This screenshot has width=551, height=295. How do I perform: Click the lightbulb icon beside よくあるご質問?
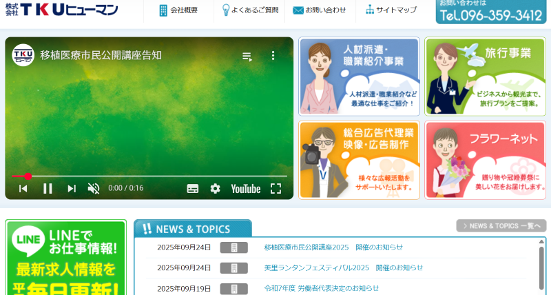(226, 10)
